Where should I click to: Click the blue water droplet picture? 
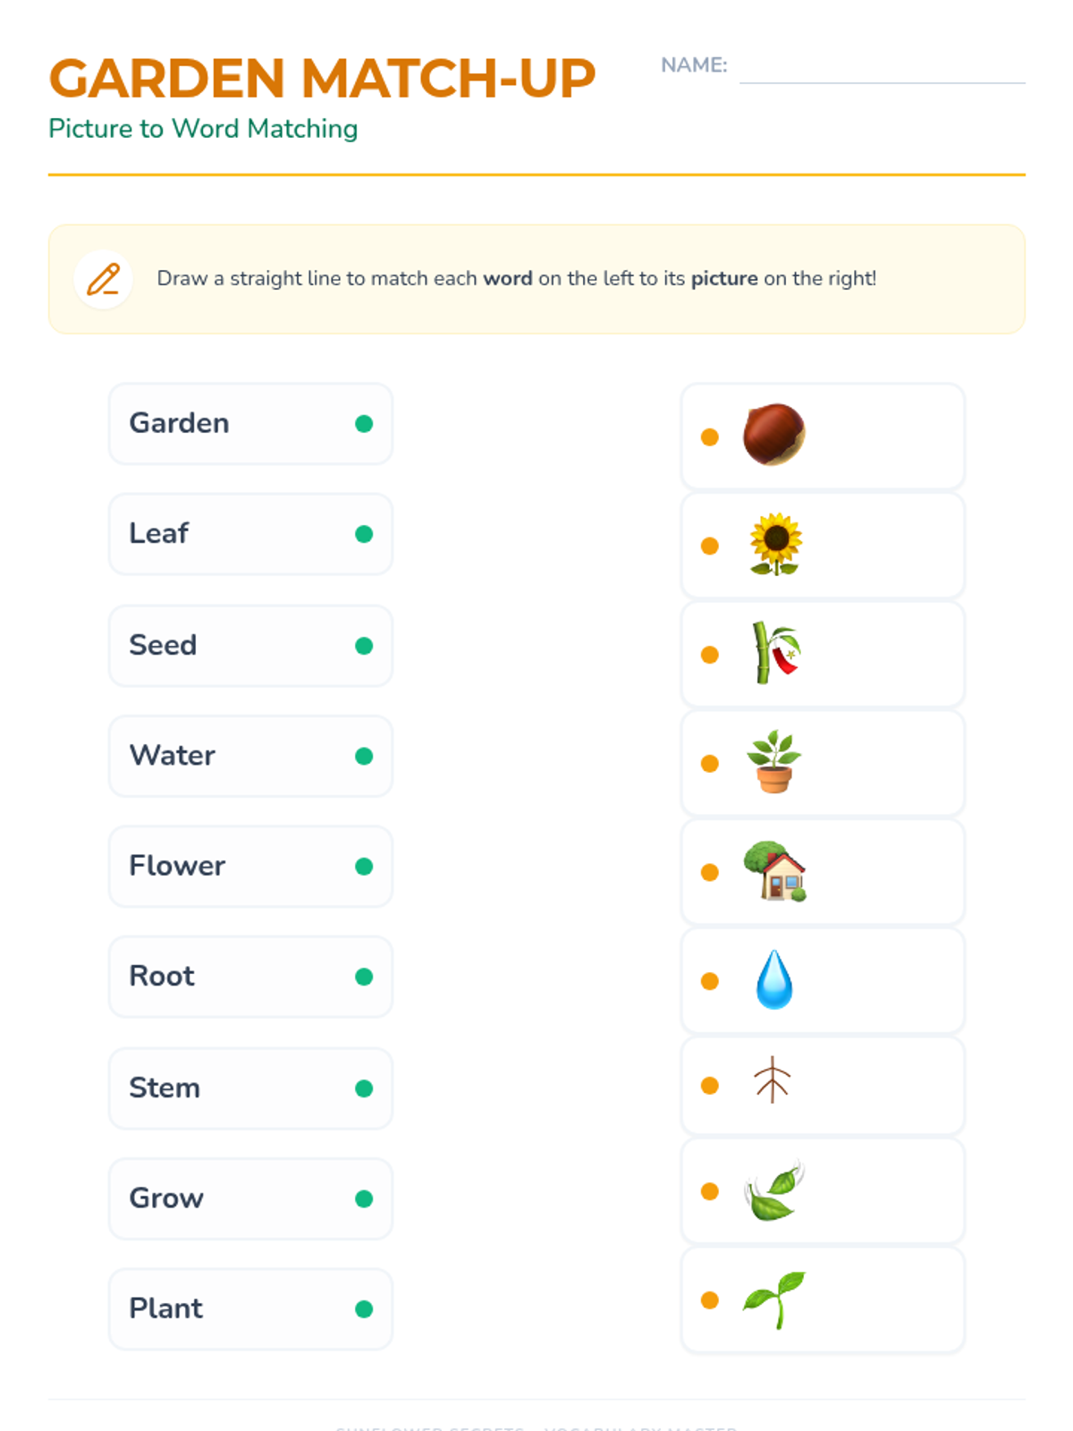(774, 979)
